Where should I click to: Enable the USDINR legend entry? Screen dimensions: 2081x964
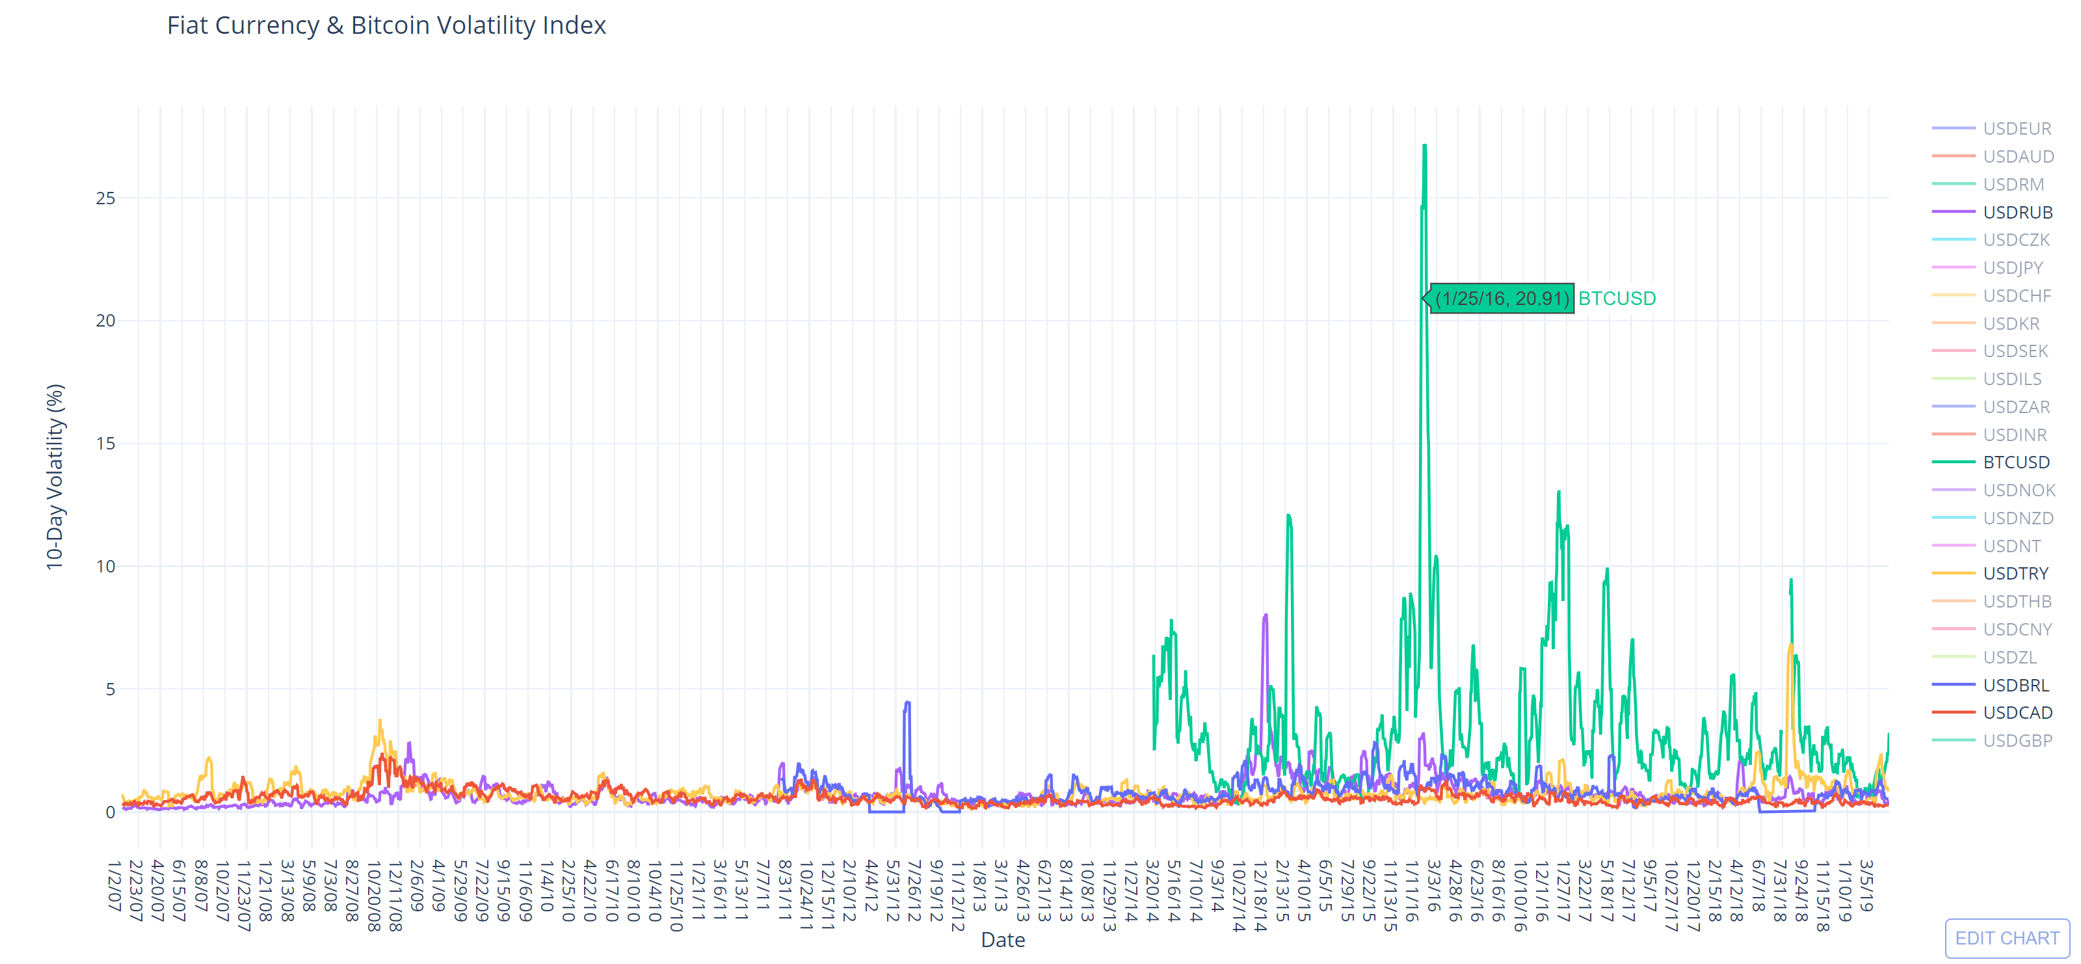(x=2014, y=435)
